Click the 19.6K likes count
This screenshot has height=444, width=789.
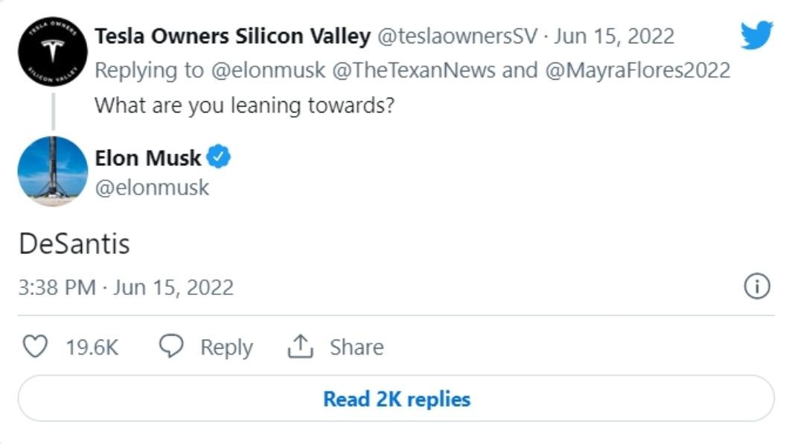92,347
